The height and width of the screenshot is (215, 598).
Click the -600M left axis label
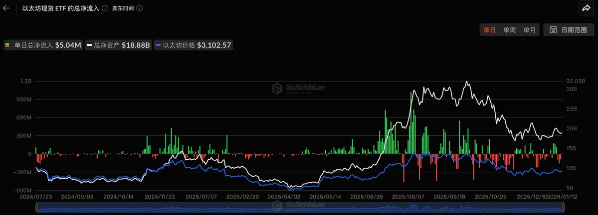click(23, 190)
